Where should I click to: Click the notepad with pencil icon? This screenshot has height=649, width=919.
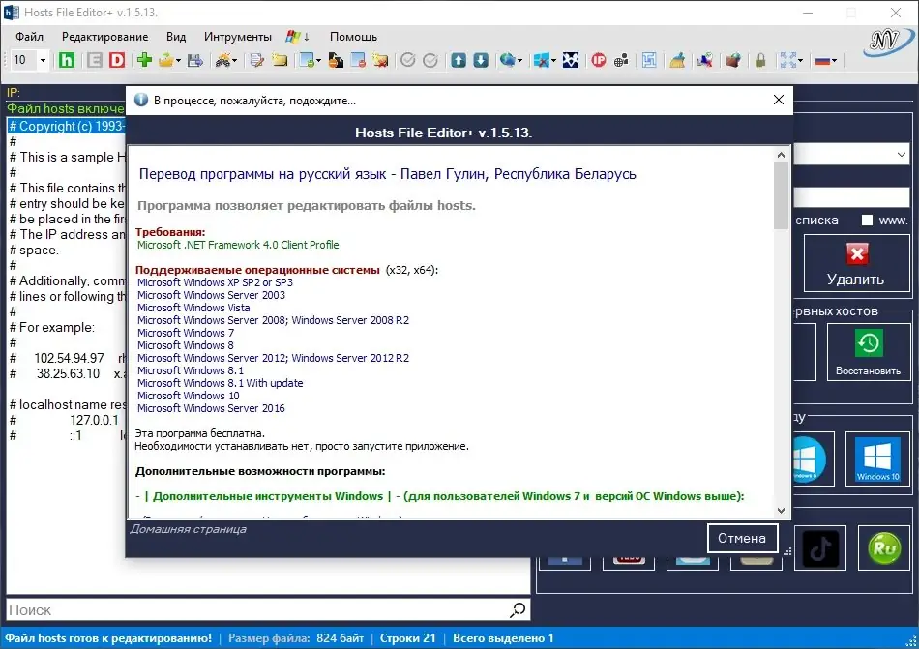pyautogui.click(x=256, y=60)
